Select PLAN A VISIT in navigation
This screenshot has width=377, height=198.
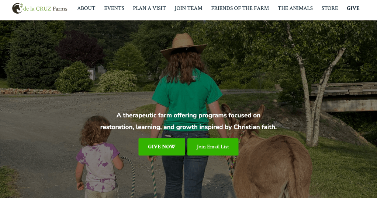click(149, 8)
